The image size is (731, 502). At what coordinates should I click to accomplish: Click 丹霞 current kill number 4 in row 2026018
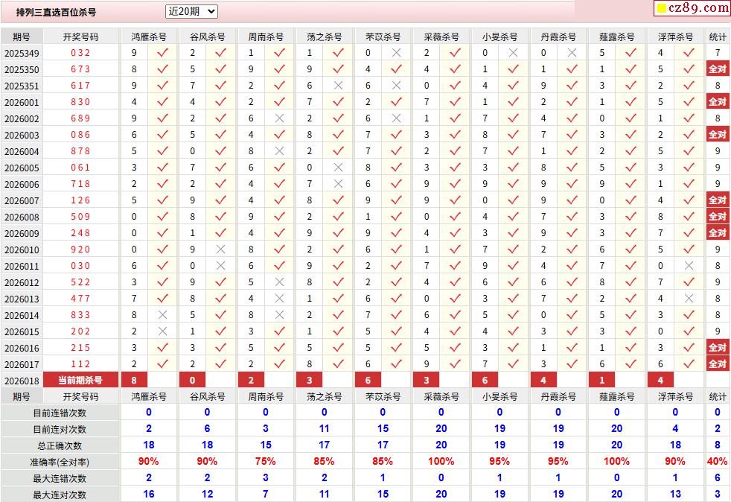point(543,381)
